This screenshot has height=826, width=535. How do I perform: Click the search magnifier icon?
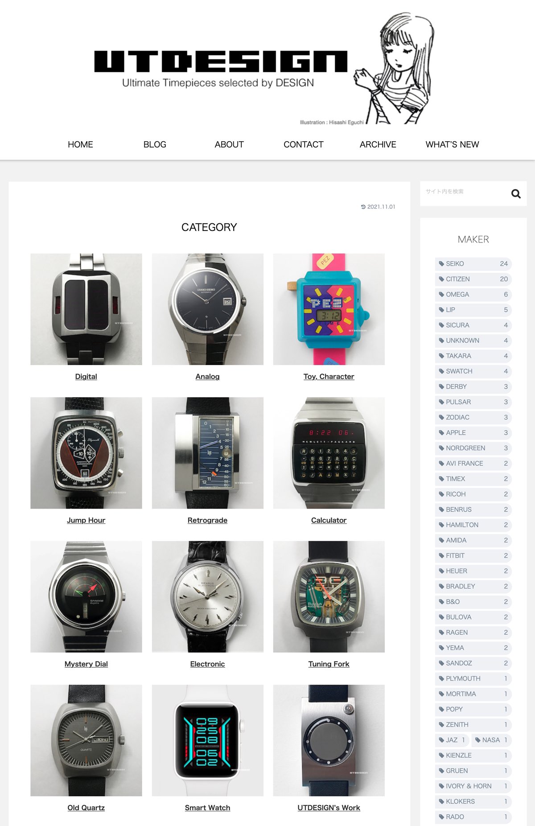point(516,194)
